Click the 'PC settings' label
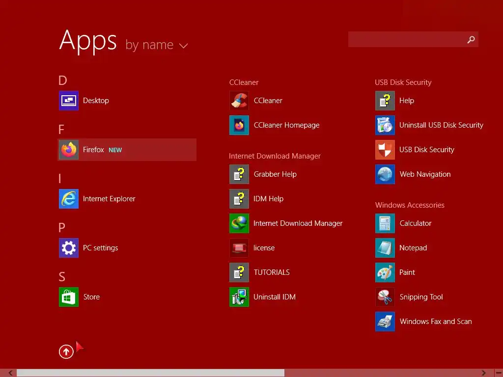This screenshot has height=377, width=503. (x=100, y=248)
